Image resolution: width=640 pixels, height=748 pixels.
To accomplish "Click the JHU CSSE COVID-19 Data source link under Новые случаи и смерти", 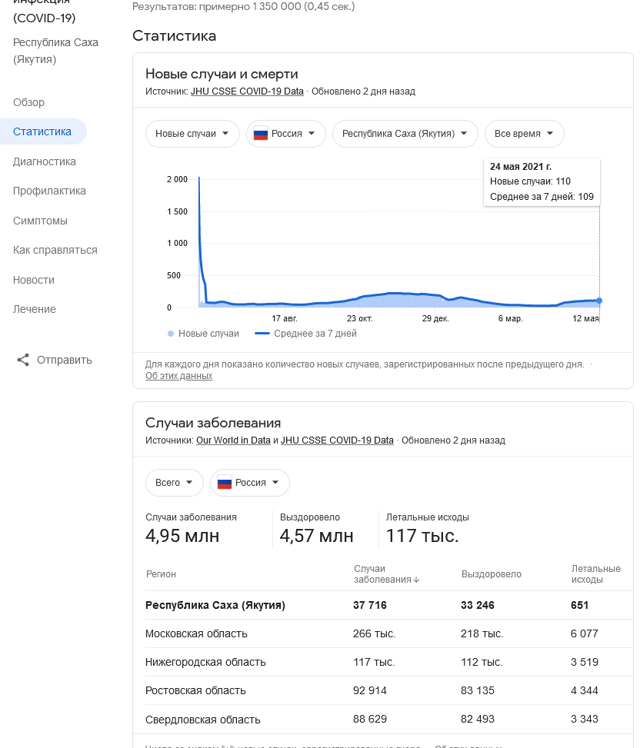I will tap(247, 91).
